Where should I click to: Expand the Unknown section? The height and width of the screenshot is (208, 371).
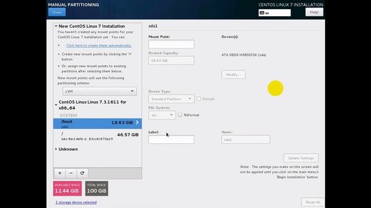click(x=56, y=149)
